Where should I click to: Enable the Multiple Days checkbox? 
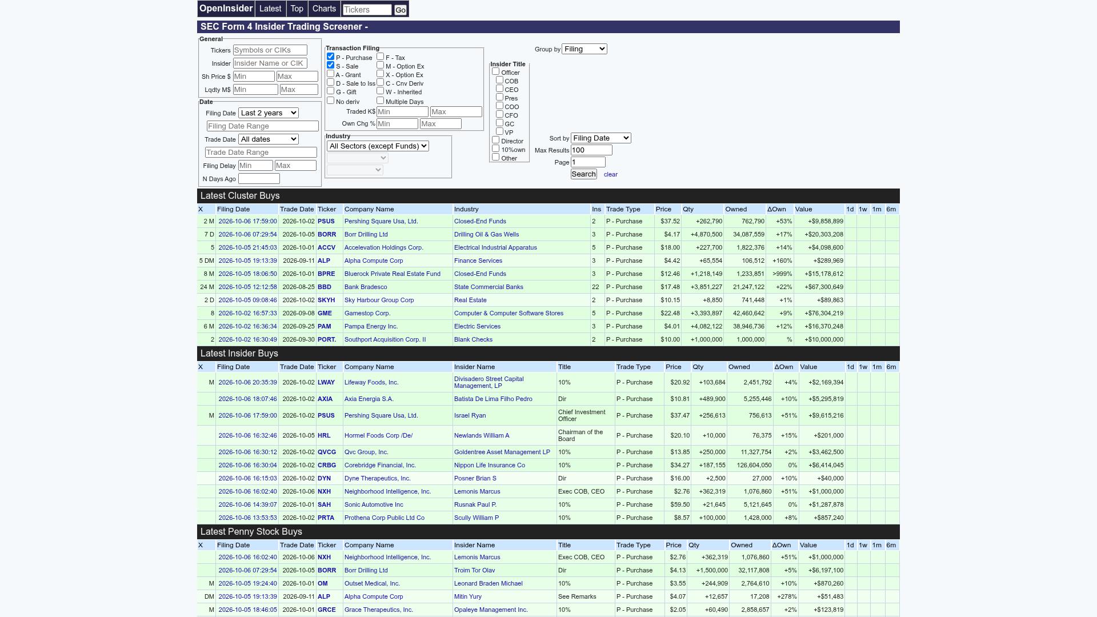point(380,101)
